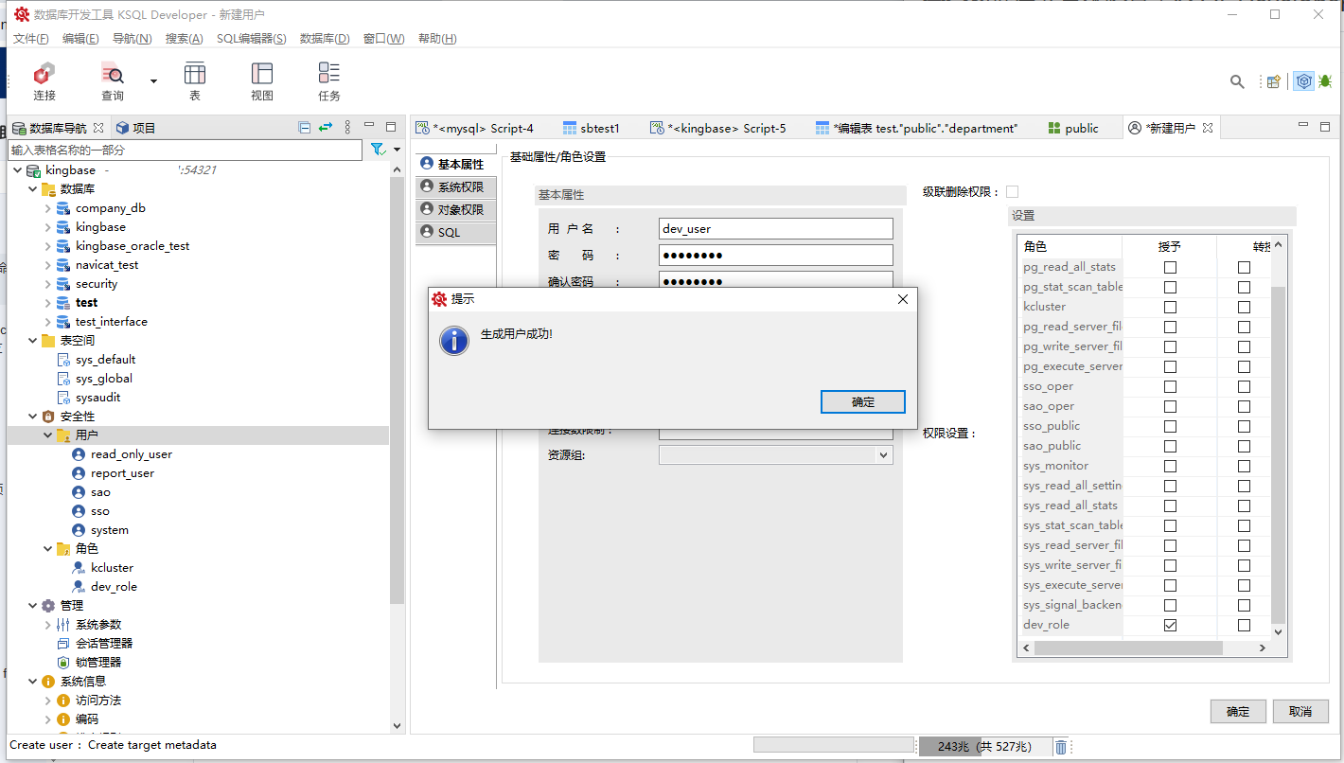Maximize the database navigator panel
This screenshot has width=1344, height=763.
tap(391, 127)
